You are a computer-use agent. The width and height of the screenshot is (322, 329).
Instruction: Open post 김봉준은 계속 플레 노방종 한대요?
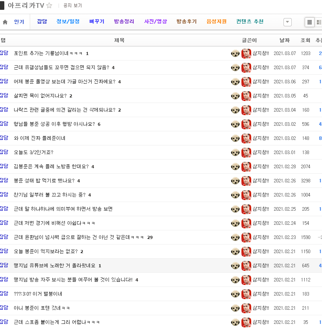click(51, 166)
